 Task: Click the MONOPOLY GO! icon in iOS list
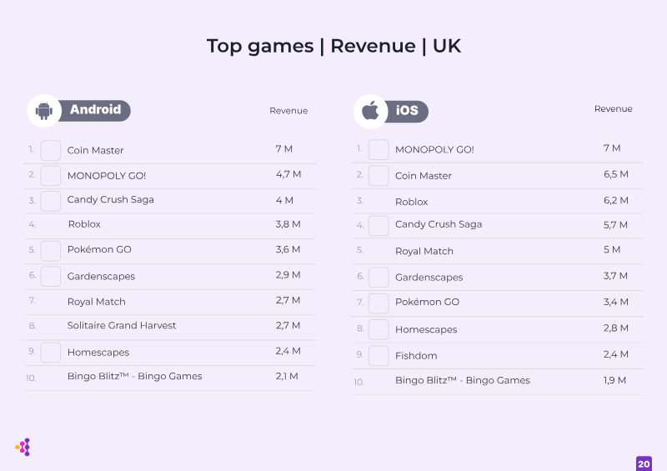coord(379,150)
